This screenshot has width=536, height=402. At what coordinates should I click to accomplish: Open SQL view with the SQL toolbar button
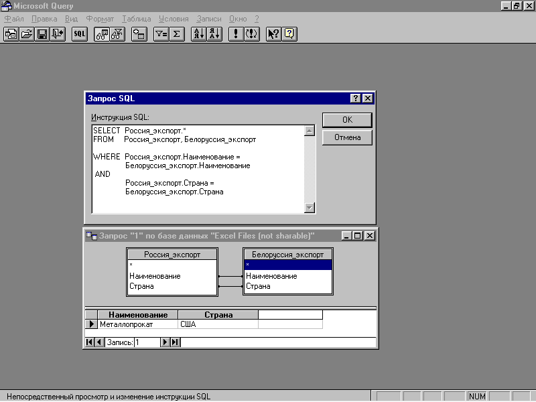pyautogui.click(x=79, y=34)
